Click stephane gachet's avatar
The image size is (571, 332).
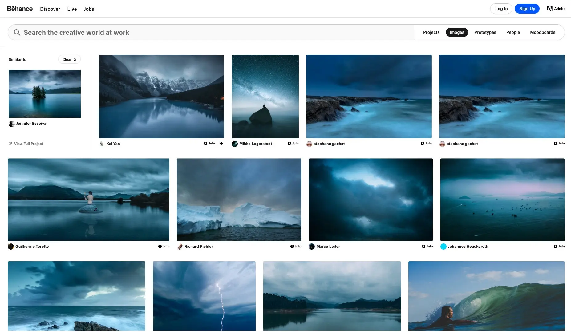309,144
